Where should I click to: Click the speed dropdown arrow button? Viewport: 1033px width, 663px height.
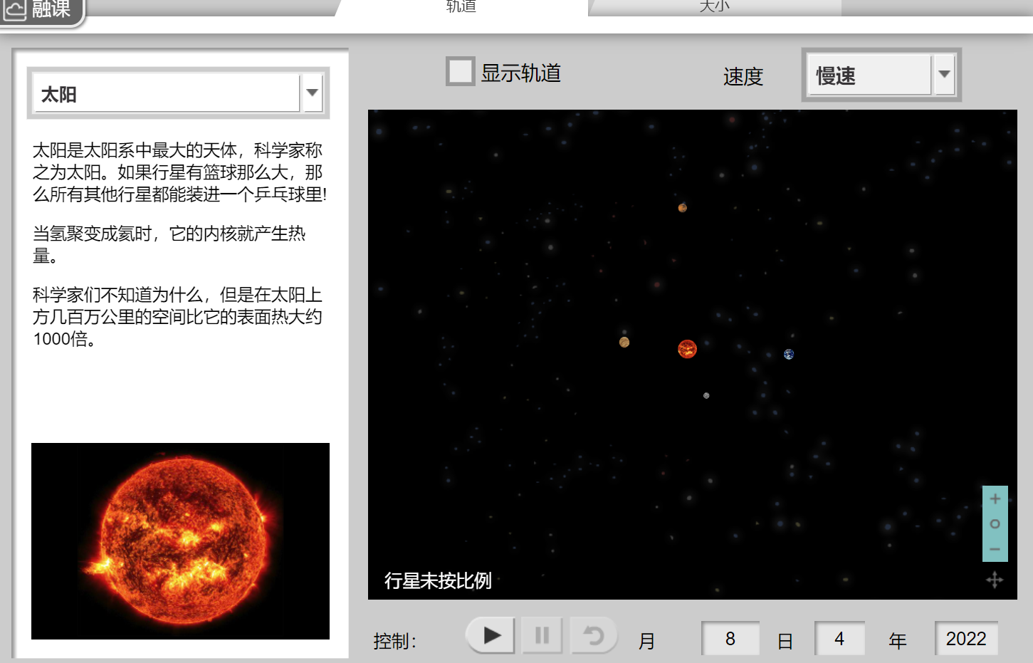click(945, 74)
